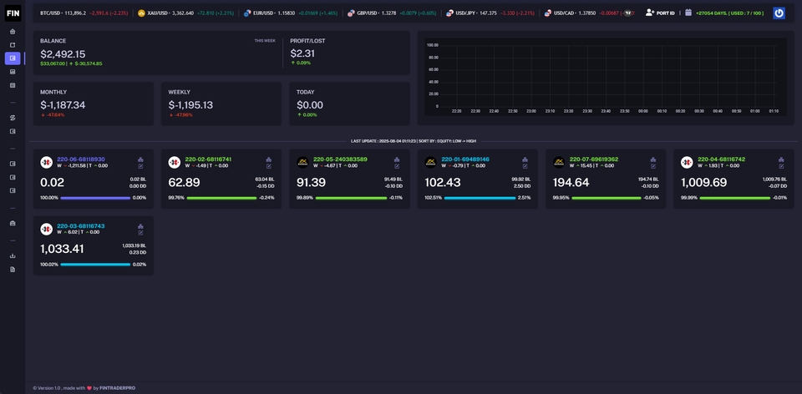Click the '+27054 DAYS' usage text
This screenshot has height=394, width=802.
(730, 13)
